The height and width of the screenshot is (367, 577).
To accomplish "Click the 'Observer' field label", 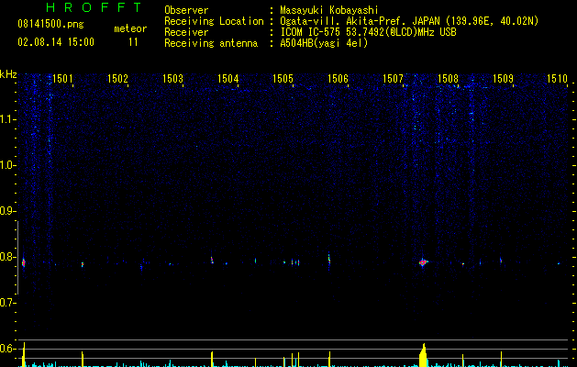I will click(x=186, y=10).
